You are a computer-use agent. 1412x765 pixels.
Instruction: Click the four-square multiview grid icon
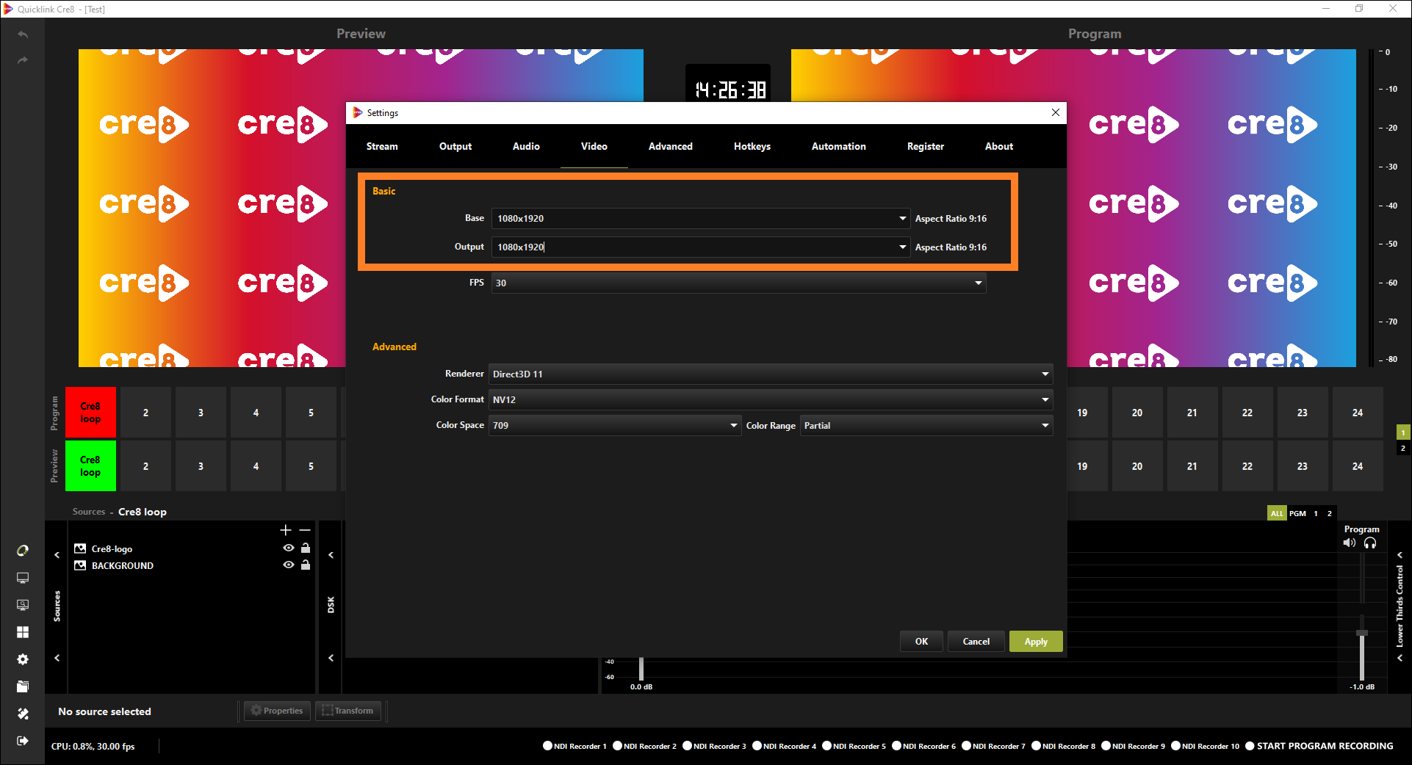pyautogui.click(x=23, y=632)
